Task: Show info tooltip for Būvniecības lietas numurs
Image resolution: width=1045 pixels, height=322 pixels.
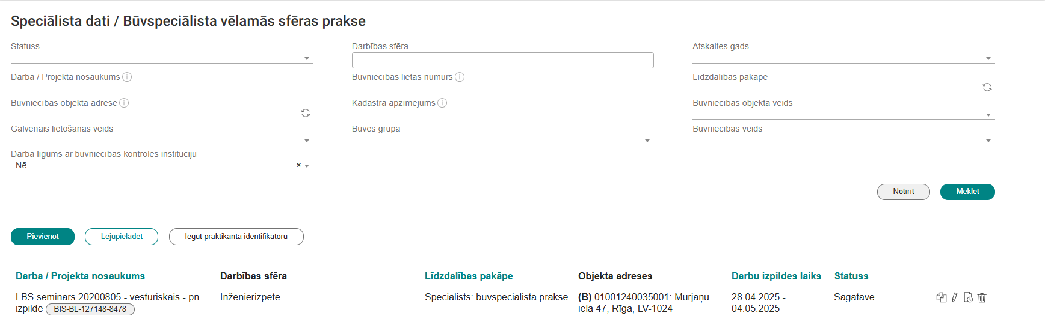Action: (460, 77)
